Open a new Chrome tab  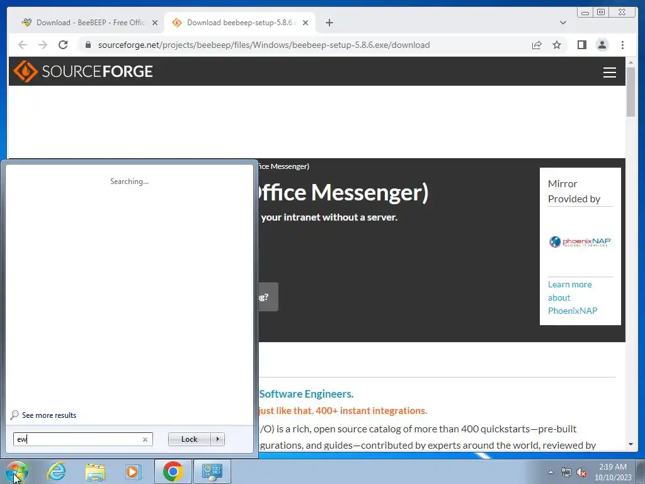point(329,23)
